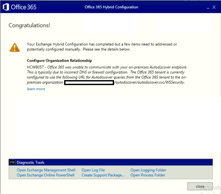The image size is (221, 194).
Task: Click the Congratulations! heading
Action: click(29, 25)
